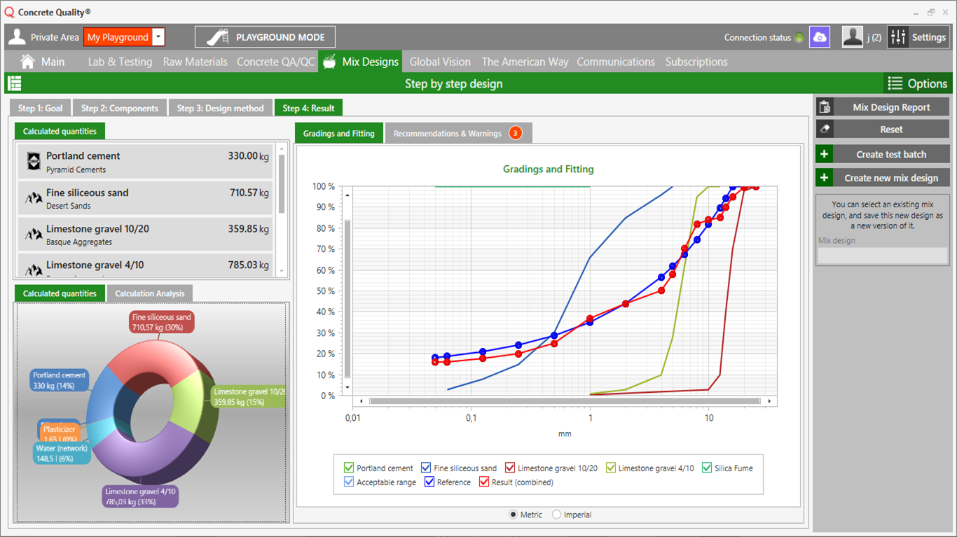Click the cloud sync icon in the header
The image size is (957, 537).
[820, 36]
